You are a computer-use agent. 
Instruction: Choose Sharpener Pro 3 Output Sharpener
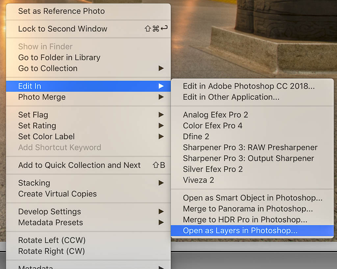tap(248, 158)
